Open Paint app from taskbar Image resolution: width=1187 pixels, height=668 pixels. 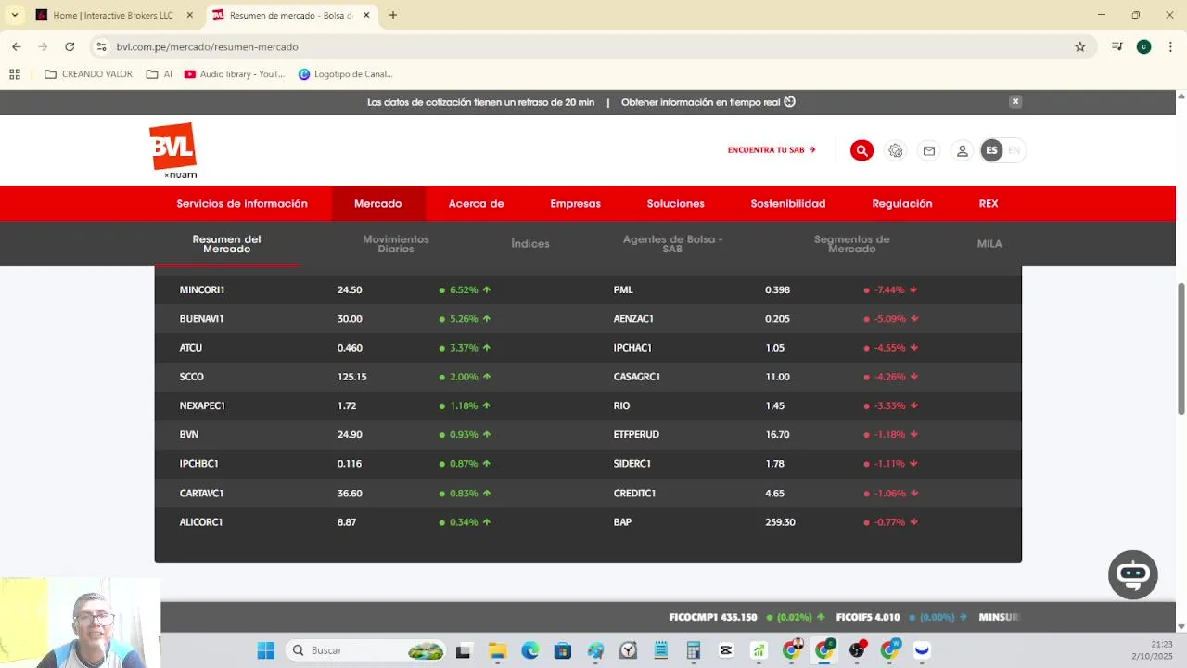click(x=595, y=650)
